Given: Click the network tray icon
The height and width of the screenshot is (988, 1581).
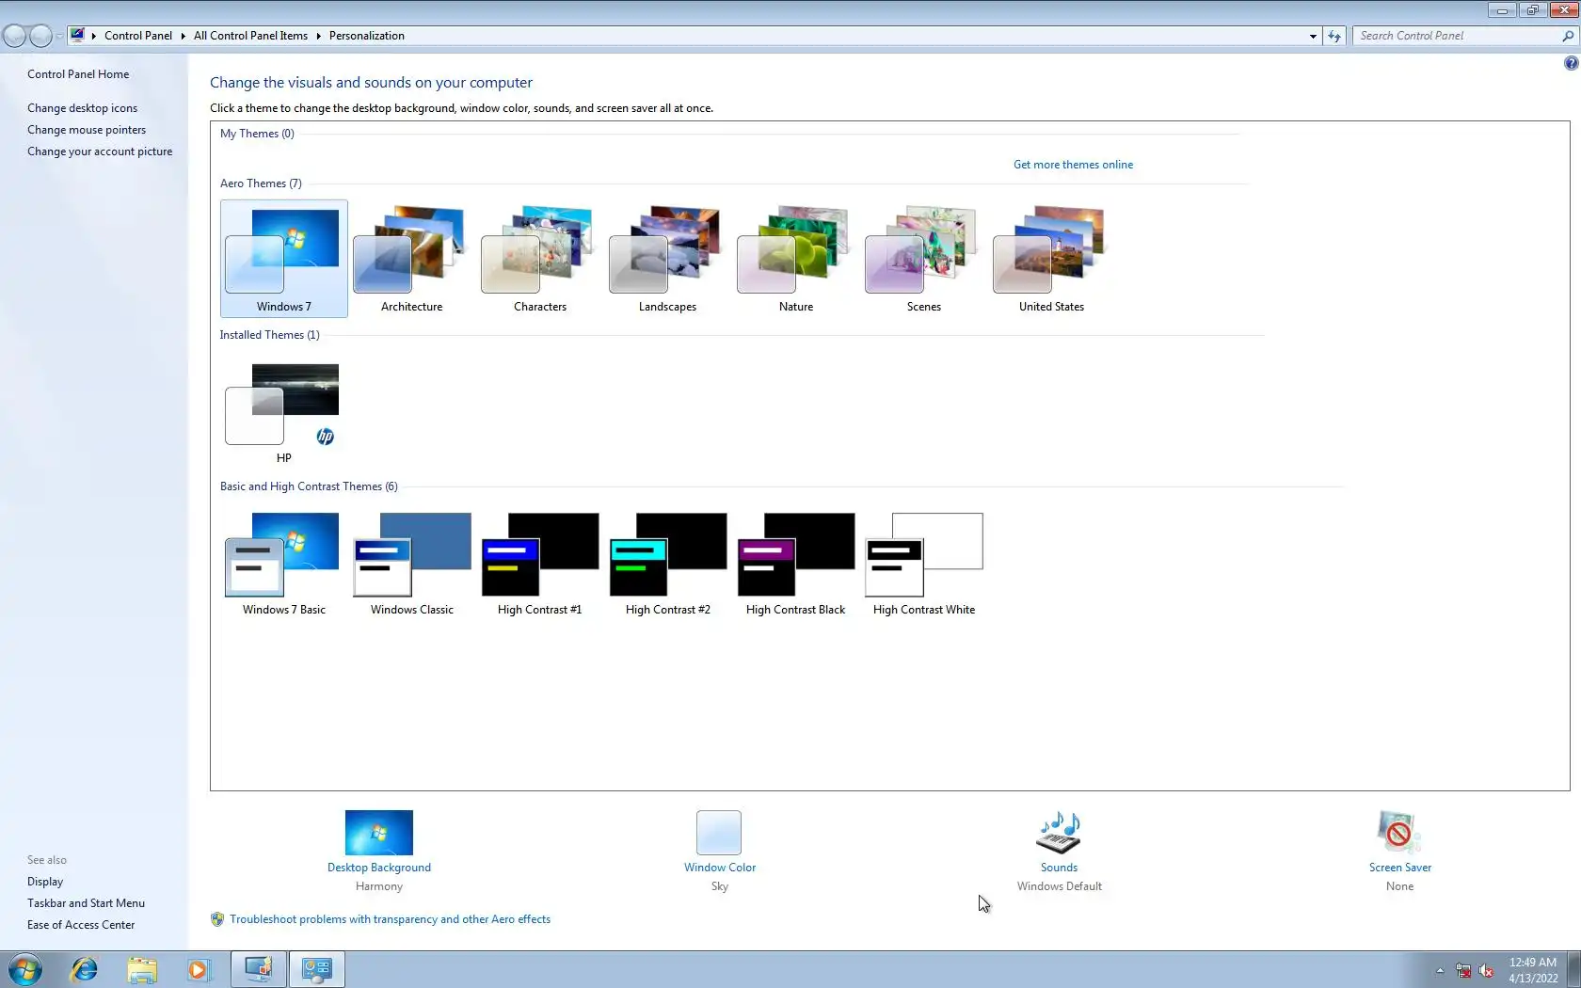Looking at the screenshot, I should (1463, 970).
